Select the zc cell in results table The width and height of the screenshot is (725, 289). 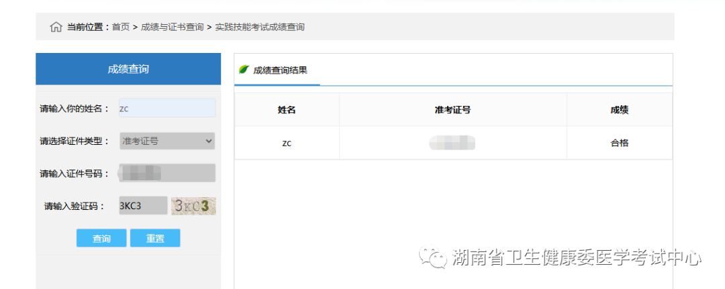tap(287, 143)
